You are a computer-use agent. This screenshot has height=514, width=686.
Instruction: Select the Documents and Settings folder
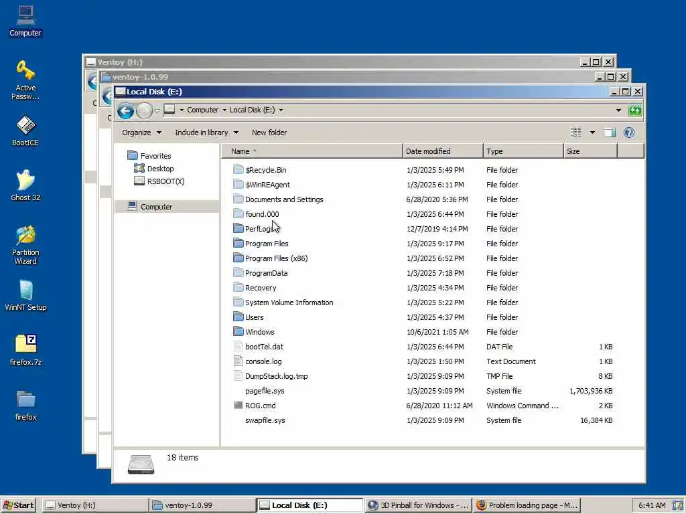284,199
